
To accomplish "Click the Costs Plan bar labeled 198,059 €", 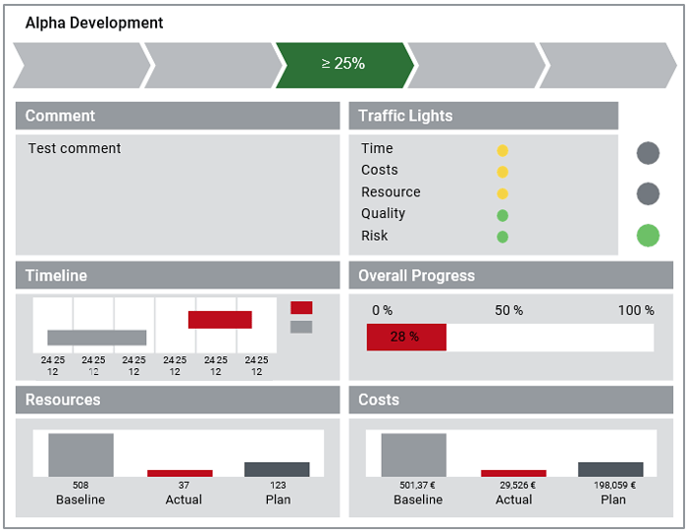I will [610, 469].
